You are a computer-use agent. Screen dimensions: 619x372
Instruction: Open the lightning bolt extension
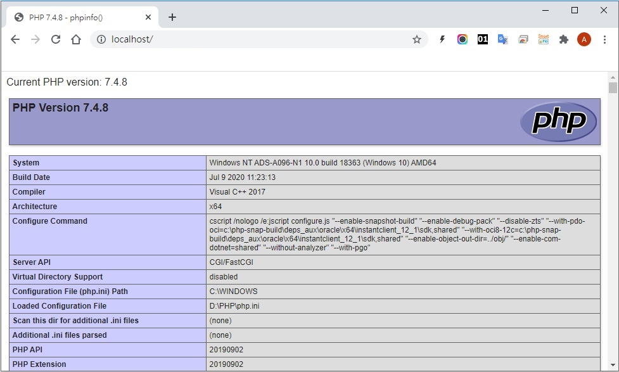(x=442, y=39)
